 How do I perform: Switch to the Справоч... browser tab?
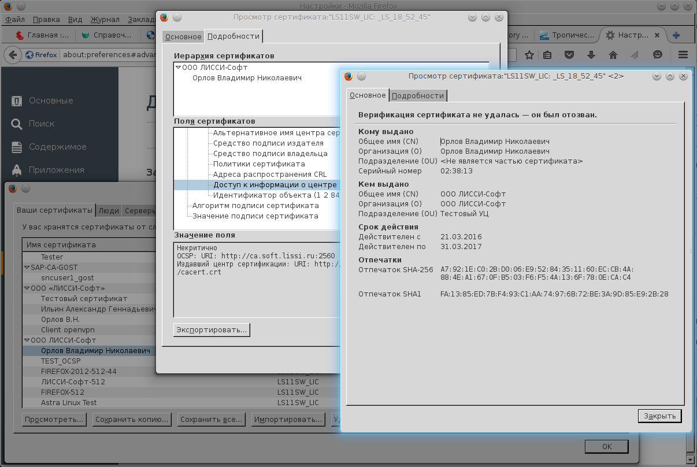107,35
